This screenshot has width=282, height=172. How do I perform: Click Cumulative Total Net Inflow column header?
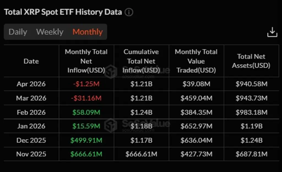(141, 61)
